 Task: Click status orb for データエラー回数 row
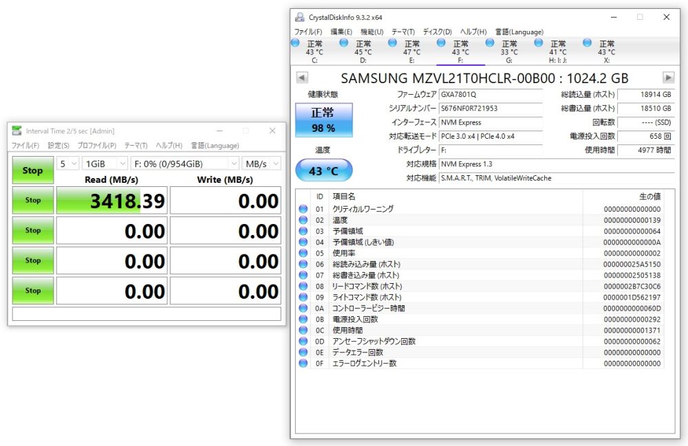click(303, 353)
